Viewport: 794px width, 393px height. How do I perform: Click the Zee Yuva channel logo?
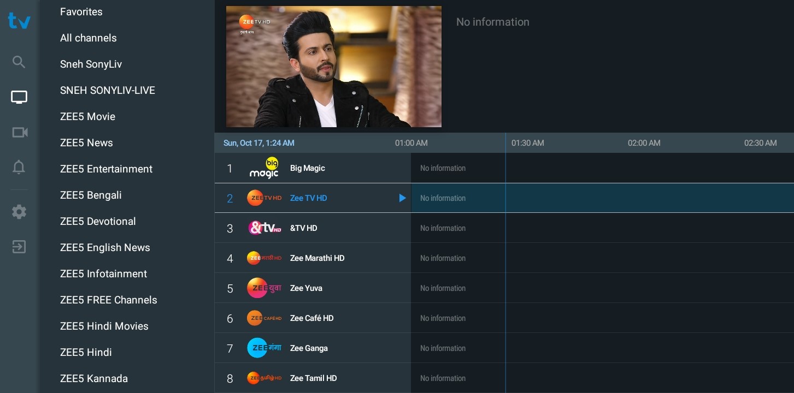264,288
